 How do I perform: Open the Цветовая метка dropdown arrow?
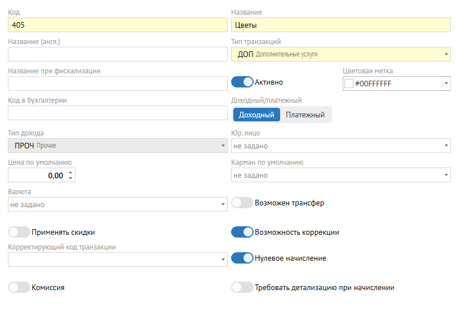446,84
